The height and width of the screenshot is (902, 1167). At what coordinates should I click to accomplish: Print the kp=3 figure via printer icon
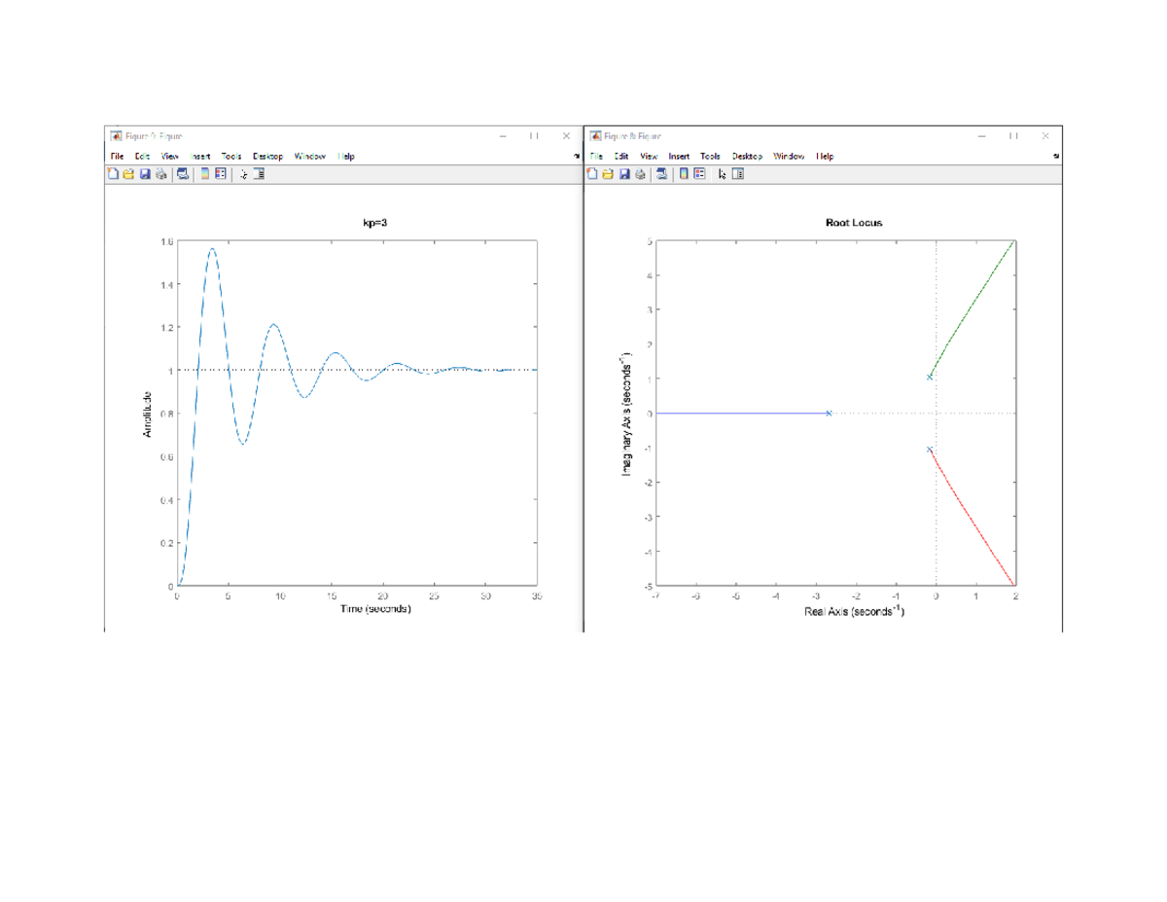click(x=161, y=173)
